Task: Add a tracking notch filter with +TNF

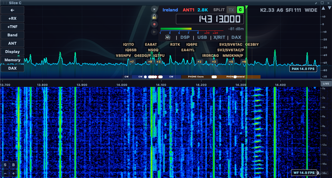Action: coord(12,27)
